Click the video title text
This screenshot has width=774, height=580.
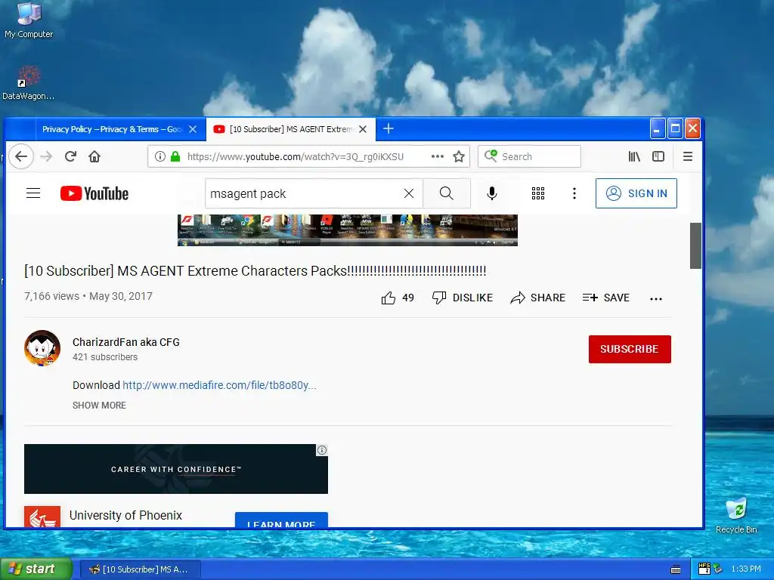click(255, 271)
